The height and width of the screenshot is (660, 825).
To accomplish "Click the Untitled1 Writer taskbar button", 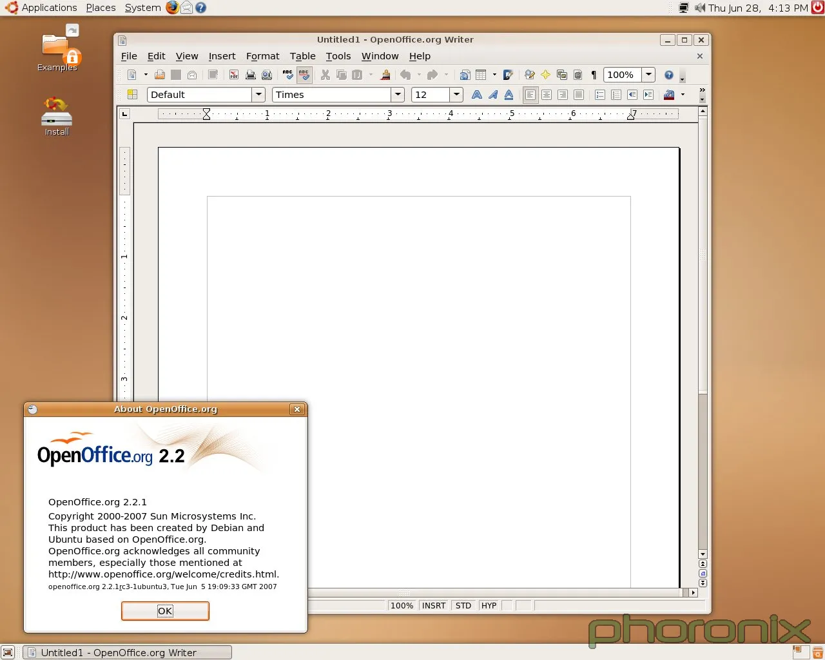I will tap(127, 652).
